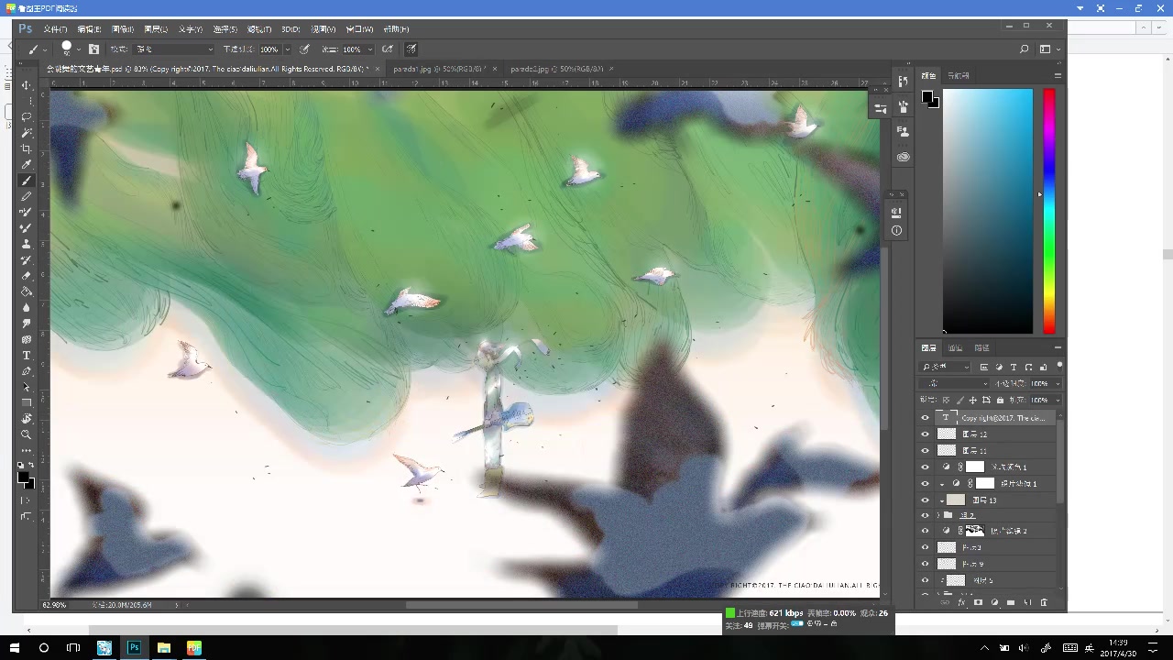Viewport: 1173px width, 660px height.
Task: Create a new layer from footer
Action: tap(1027, 602)
